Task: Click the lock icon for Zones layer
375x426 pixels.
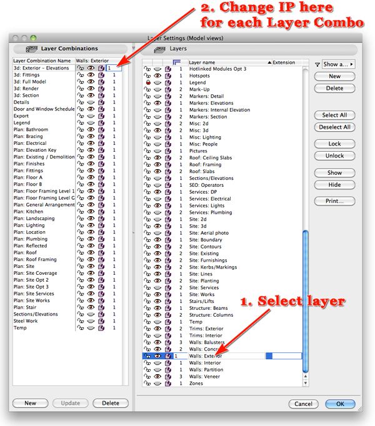Action: [x=147, y=384]
